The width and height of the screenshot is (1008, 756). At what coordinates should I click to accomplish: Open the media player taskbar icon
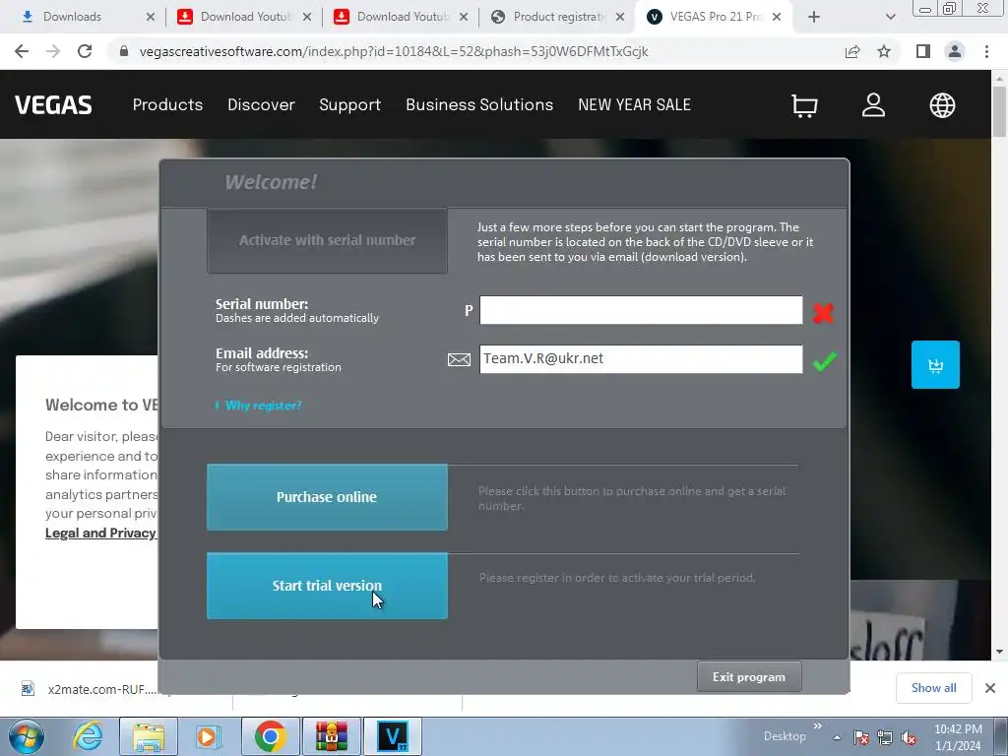click(x=209, y=736)
